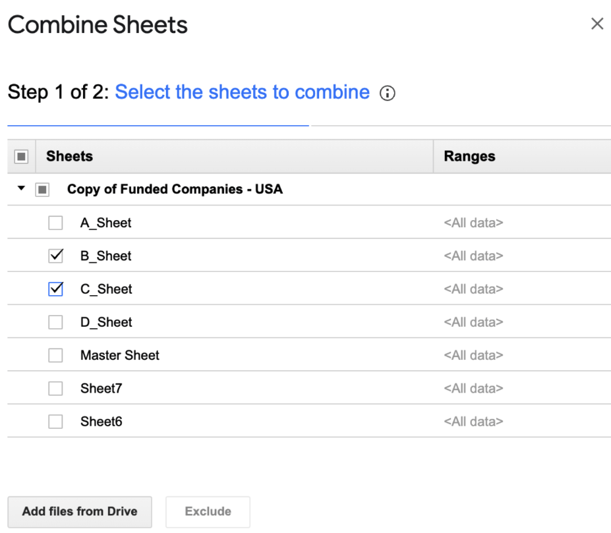Image resolution: width=611 pixels, height=533 pixels.
Task: Open the info tooltip beside step title
Action: click(x=388, y=94)
